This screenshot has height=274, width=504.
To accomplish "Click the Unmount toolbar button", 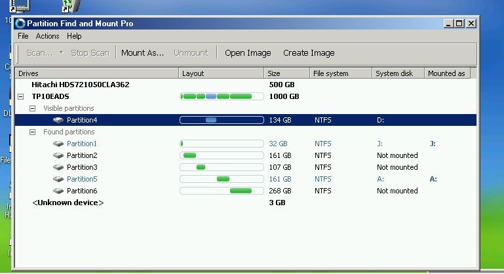I will 191,52.
